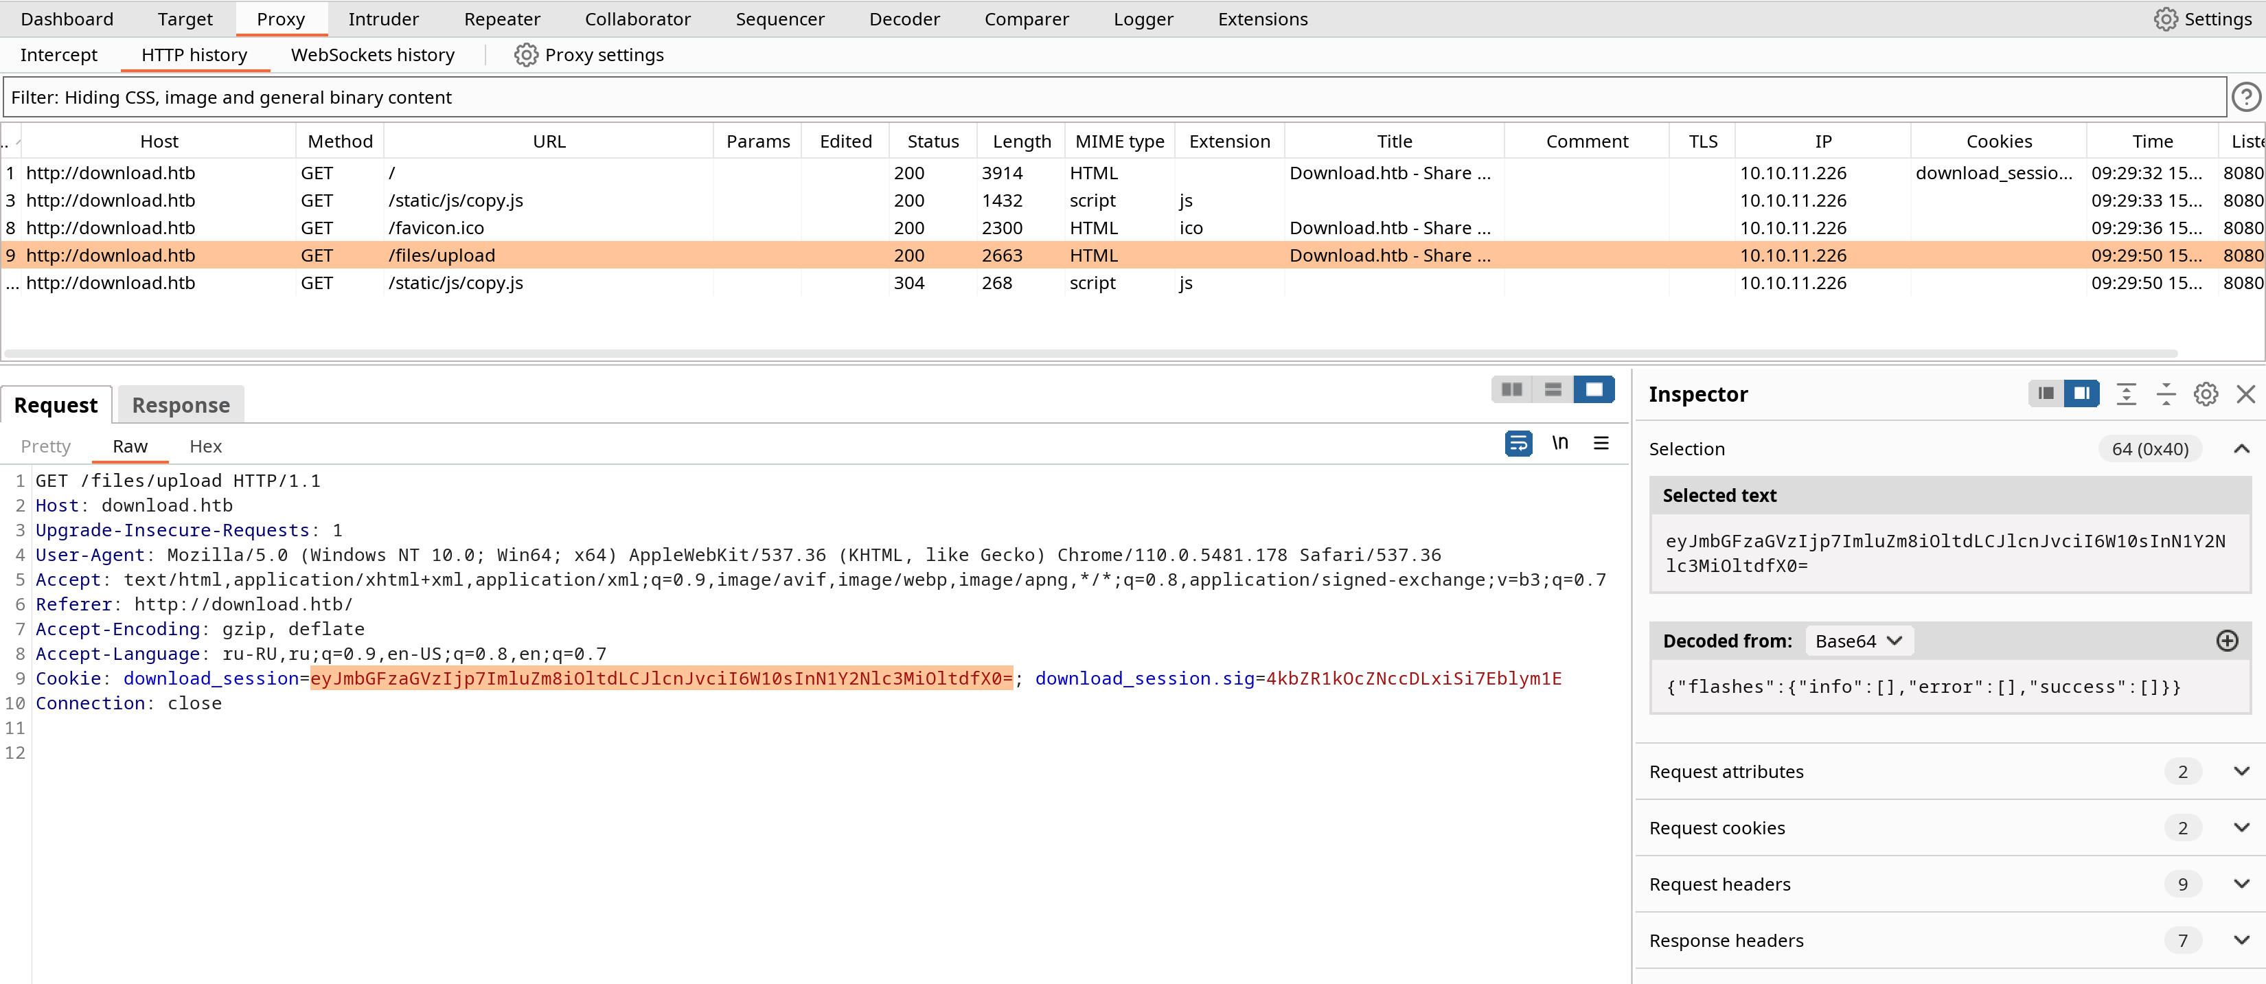Select the /files/upload history row
Viewport: 2266px width, 984px height.
[x=1132, y=255]
